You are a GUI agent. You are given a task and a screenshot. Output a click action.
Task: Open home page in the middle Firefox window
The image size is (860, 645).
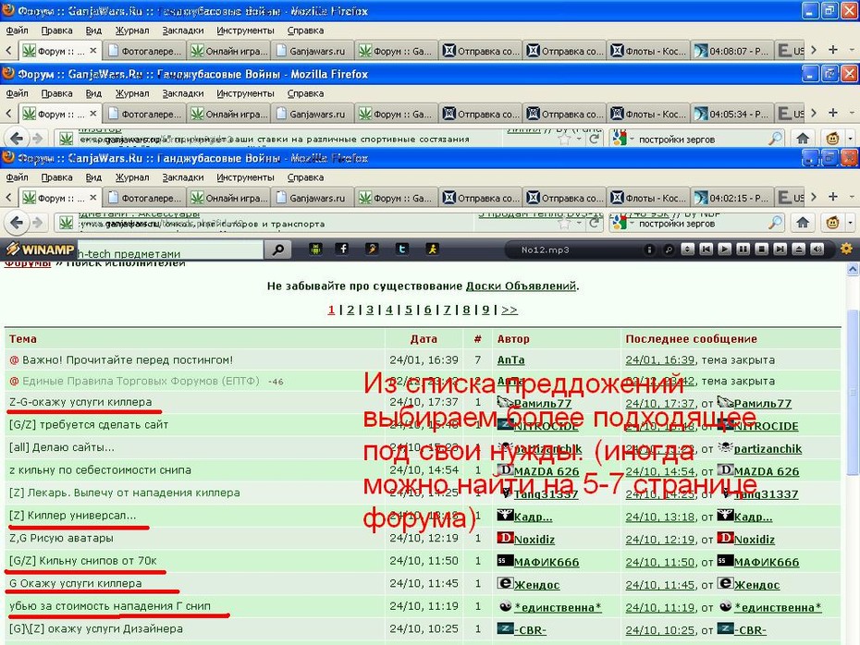coord(803,139)
